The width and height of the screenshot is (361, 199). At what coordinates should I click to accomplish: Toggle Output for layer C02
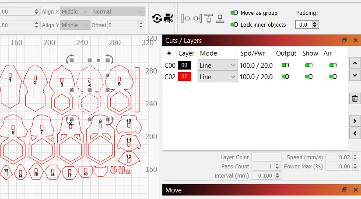(285, 77)
